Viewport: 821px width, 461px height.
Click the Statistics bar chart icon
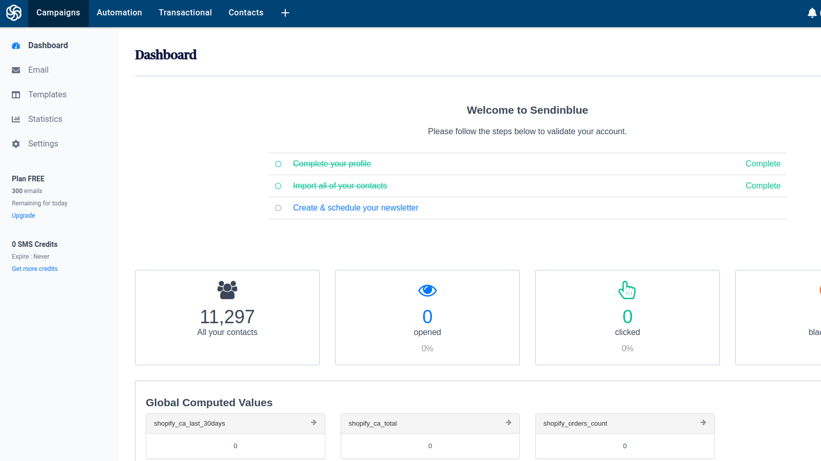[16, 119]
